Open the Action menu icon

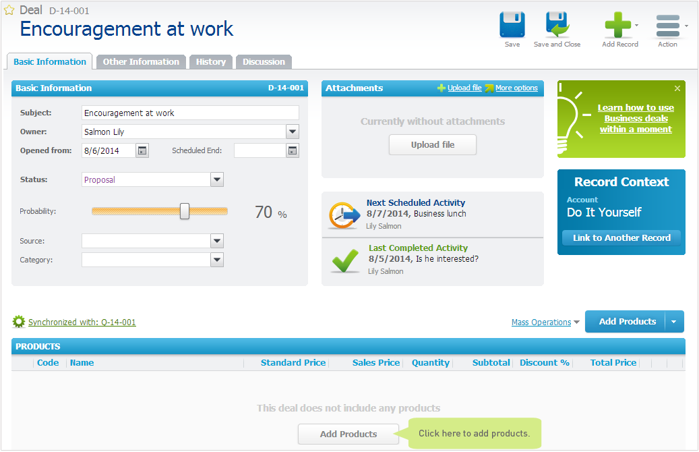[668, 26]
